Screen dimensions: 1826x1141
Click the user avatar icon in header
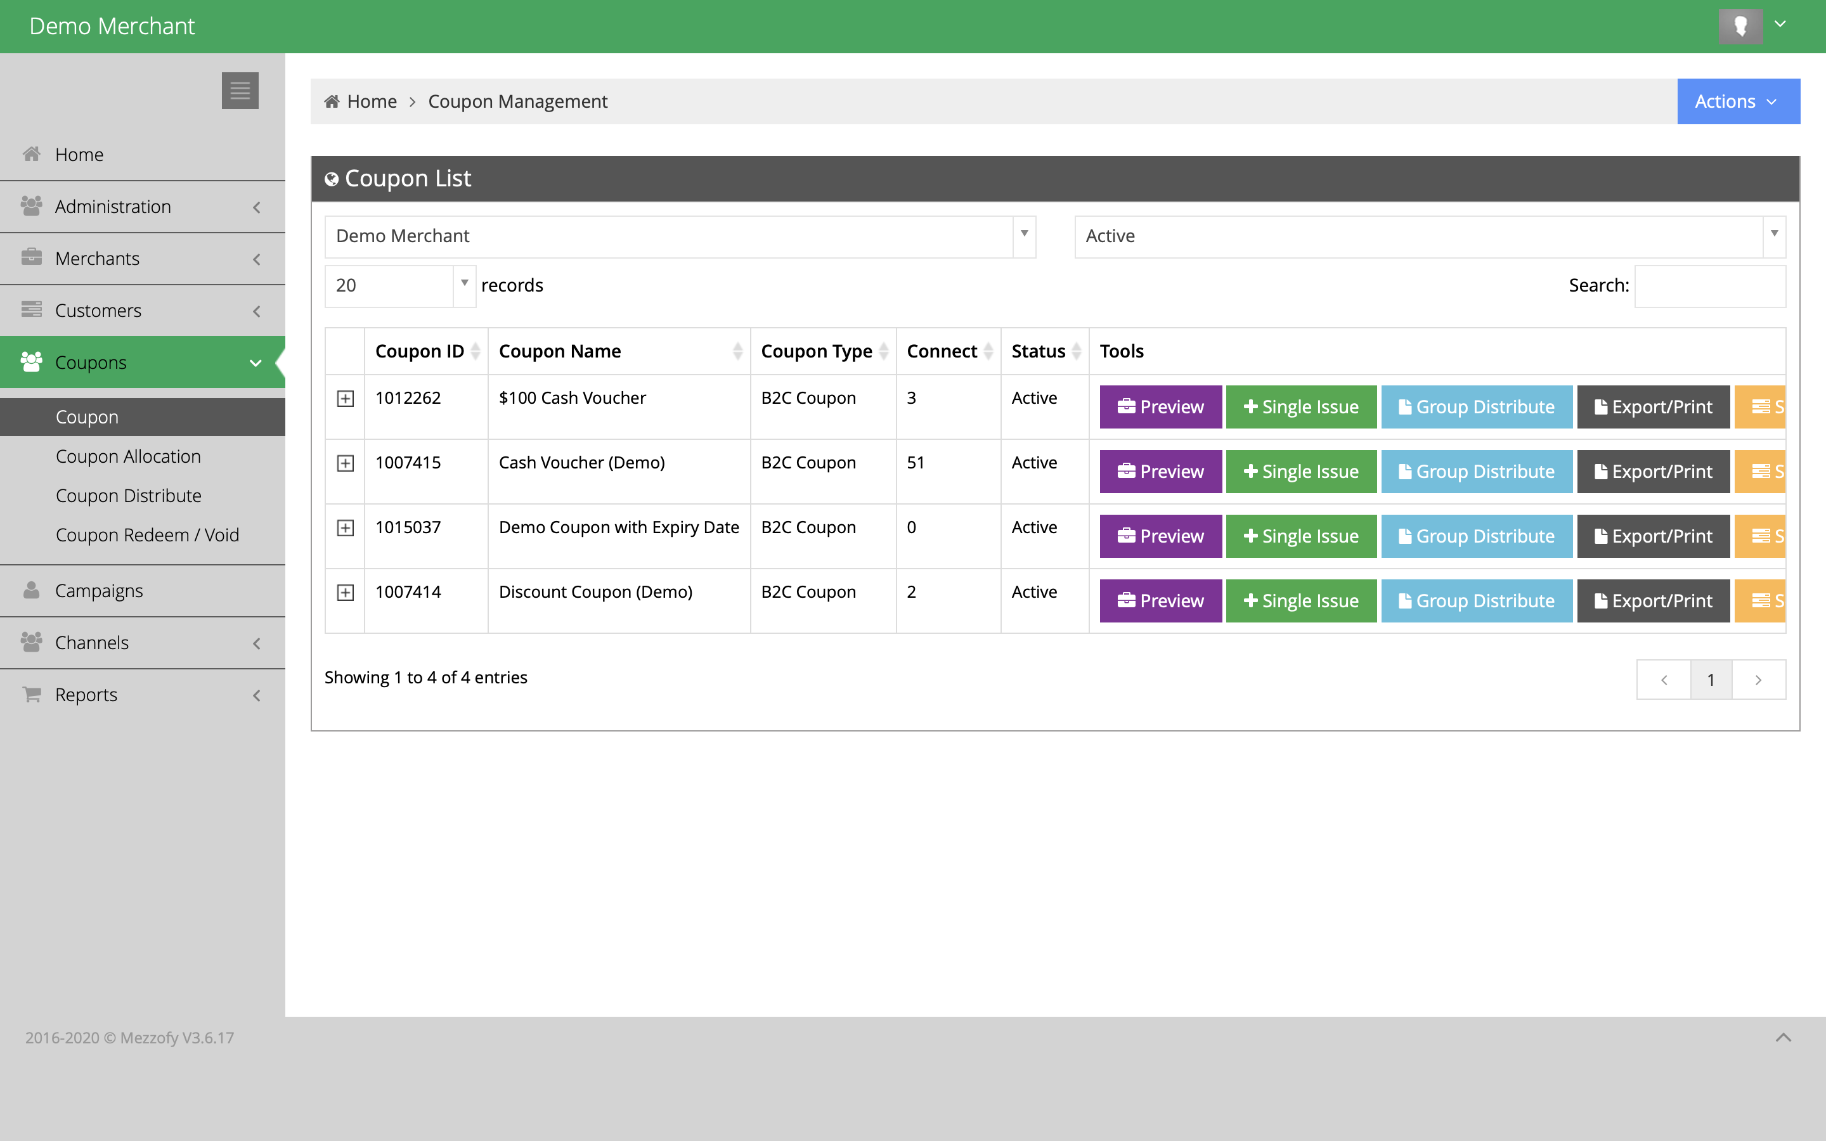(1740, 27)
